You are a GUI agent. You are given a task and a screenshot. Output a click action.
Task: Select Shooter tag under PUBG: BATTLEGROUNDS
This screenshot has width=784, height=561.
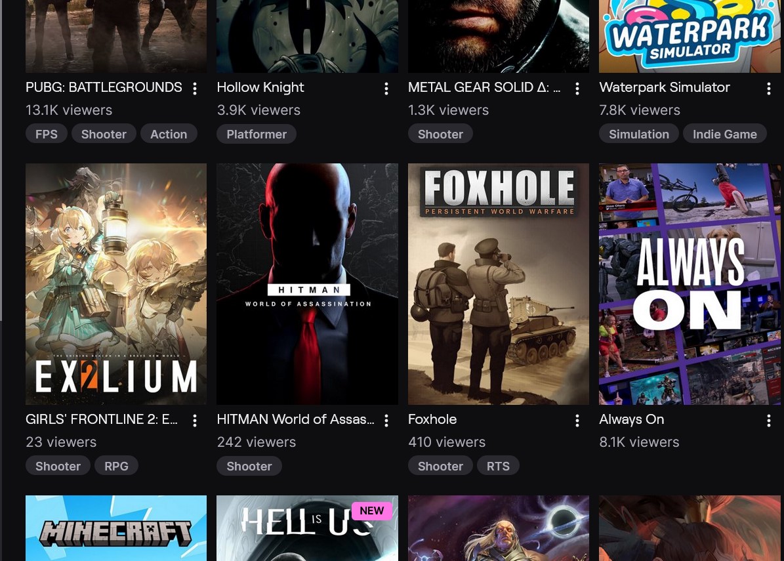pyautogui.click(x=104, y=133)
